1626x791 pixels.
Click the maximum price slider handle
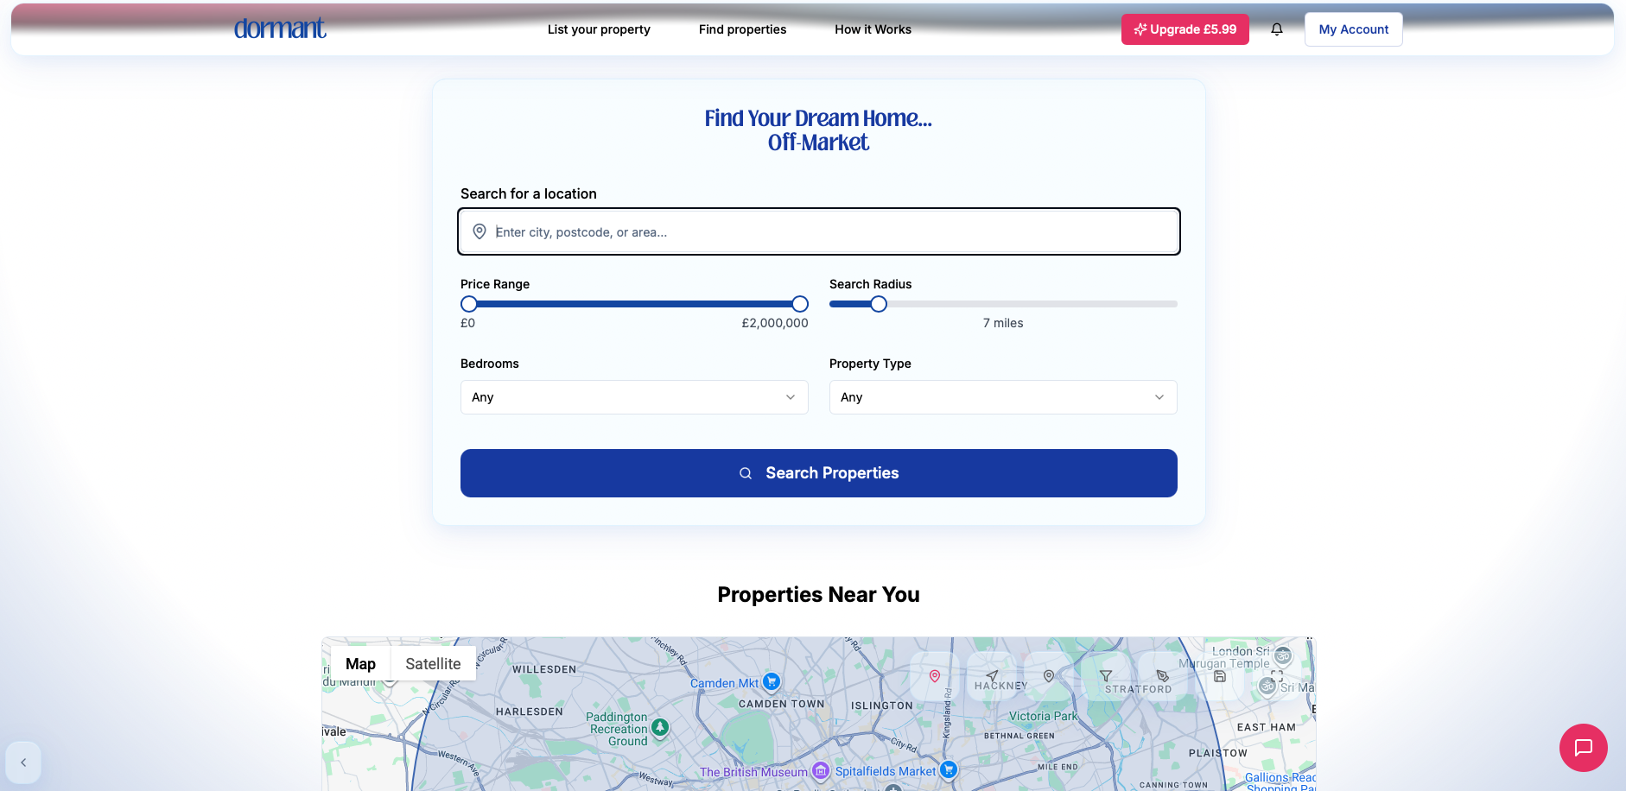tap(800, 304)
